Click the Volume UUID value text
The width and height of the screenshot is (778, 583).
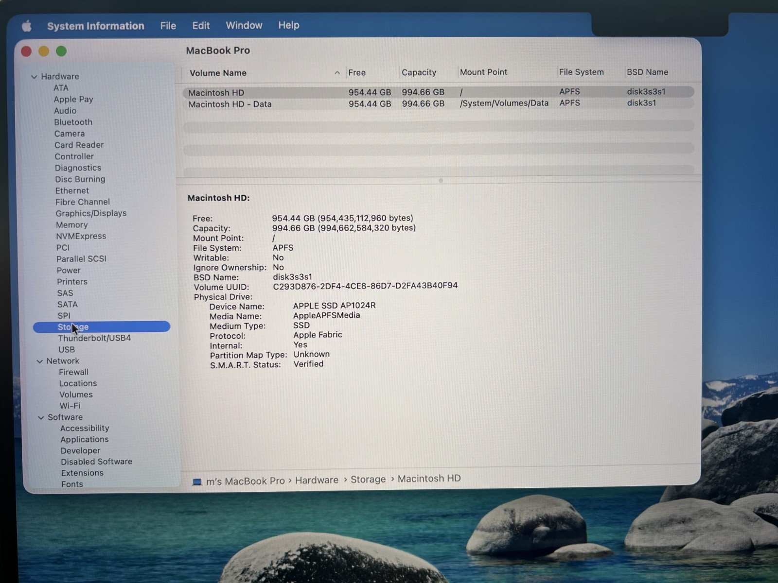point(365,286)
